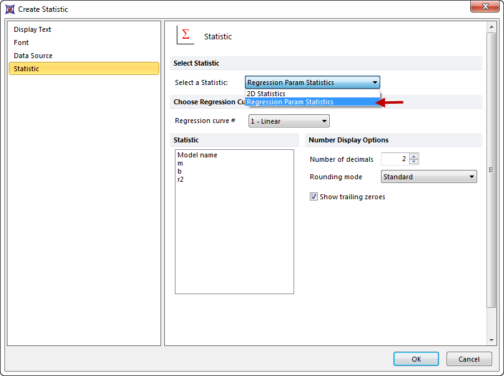
Task: Select Display Text category
Action: pyautogui.click(x=32, y=29)
